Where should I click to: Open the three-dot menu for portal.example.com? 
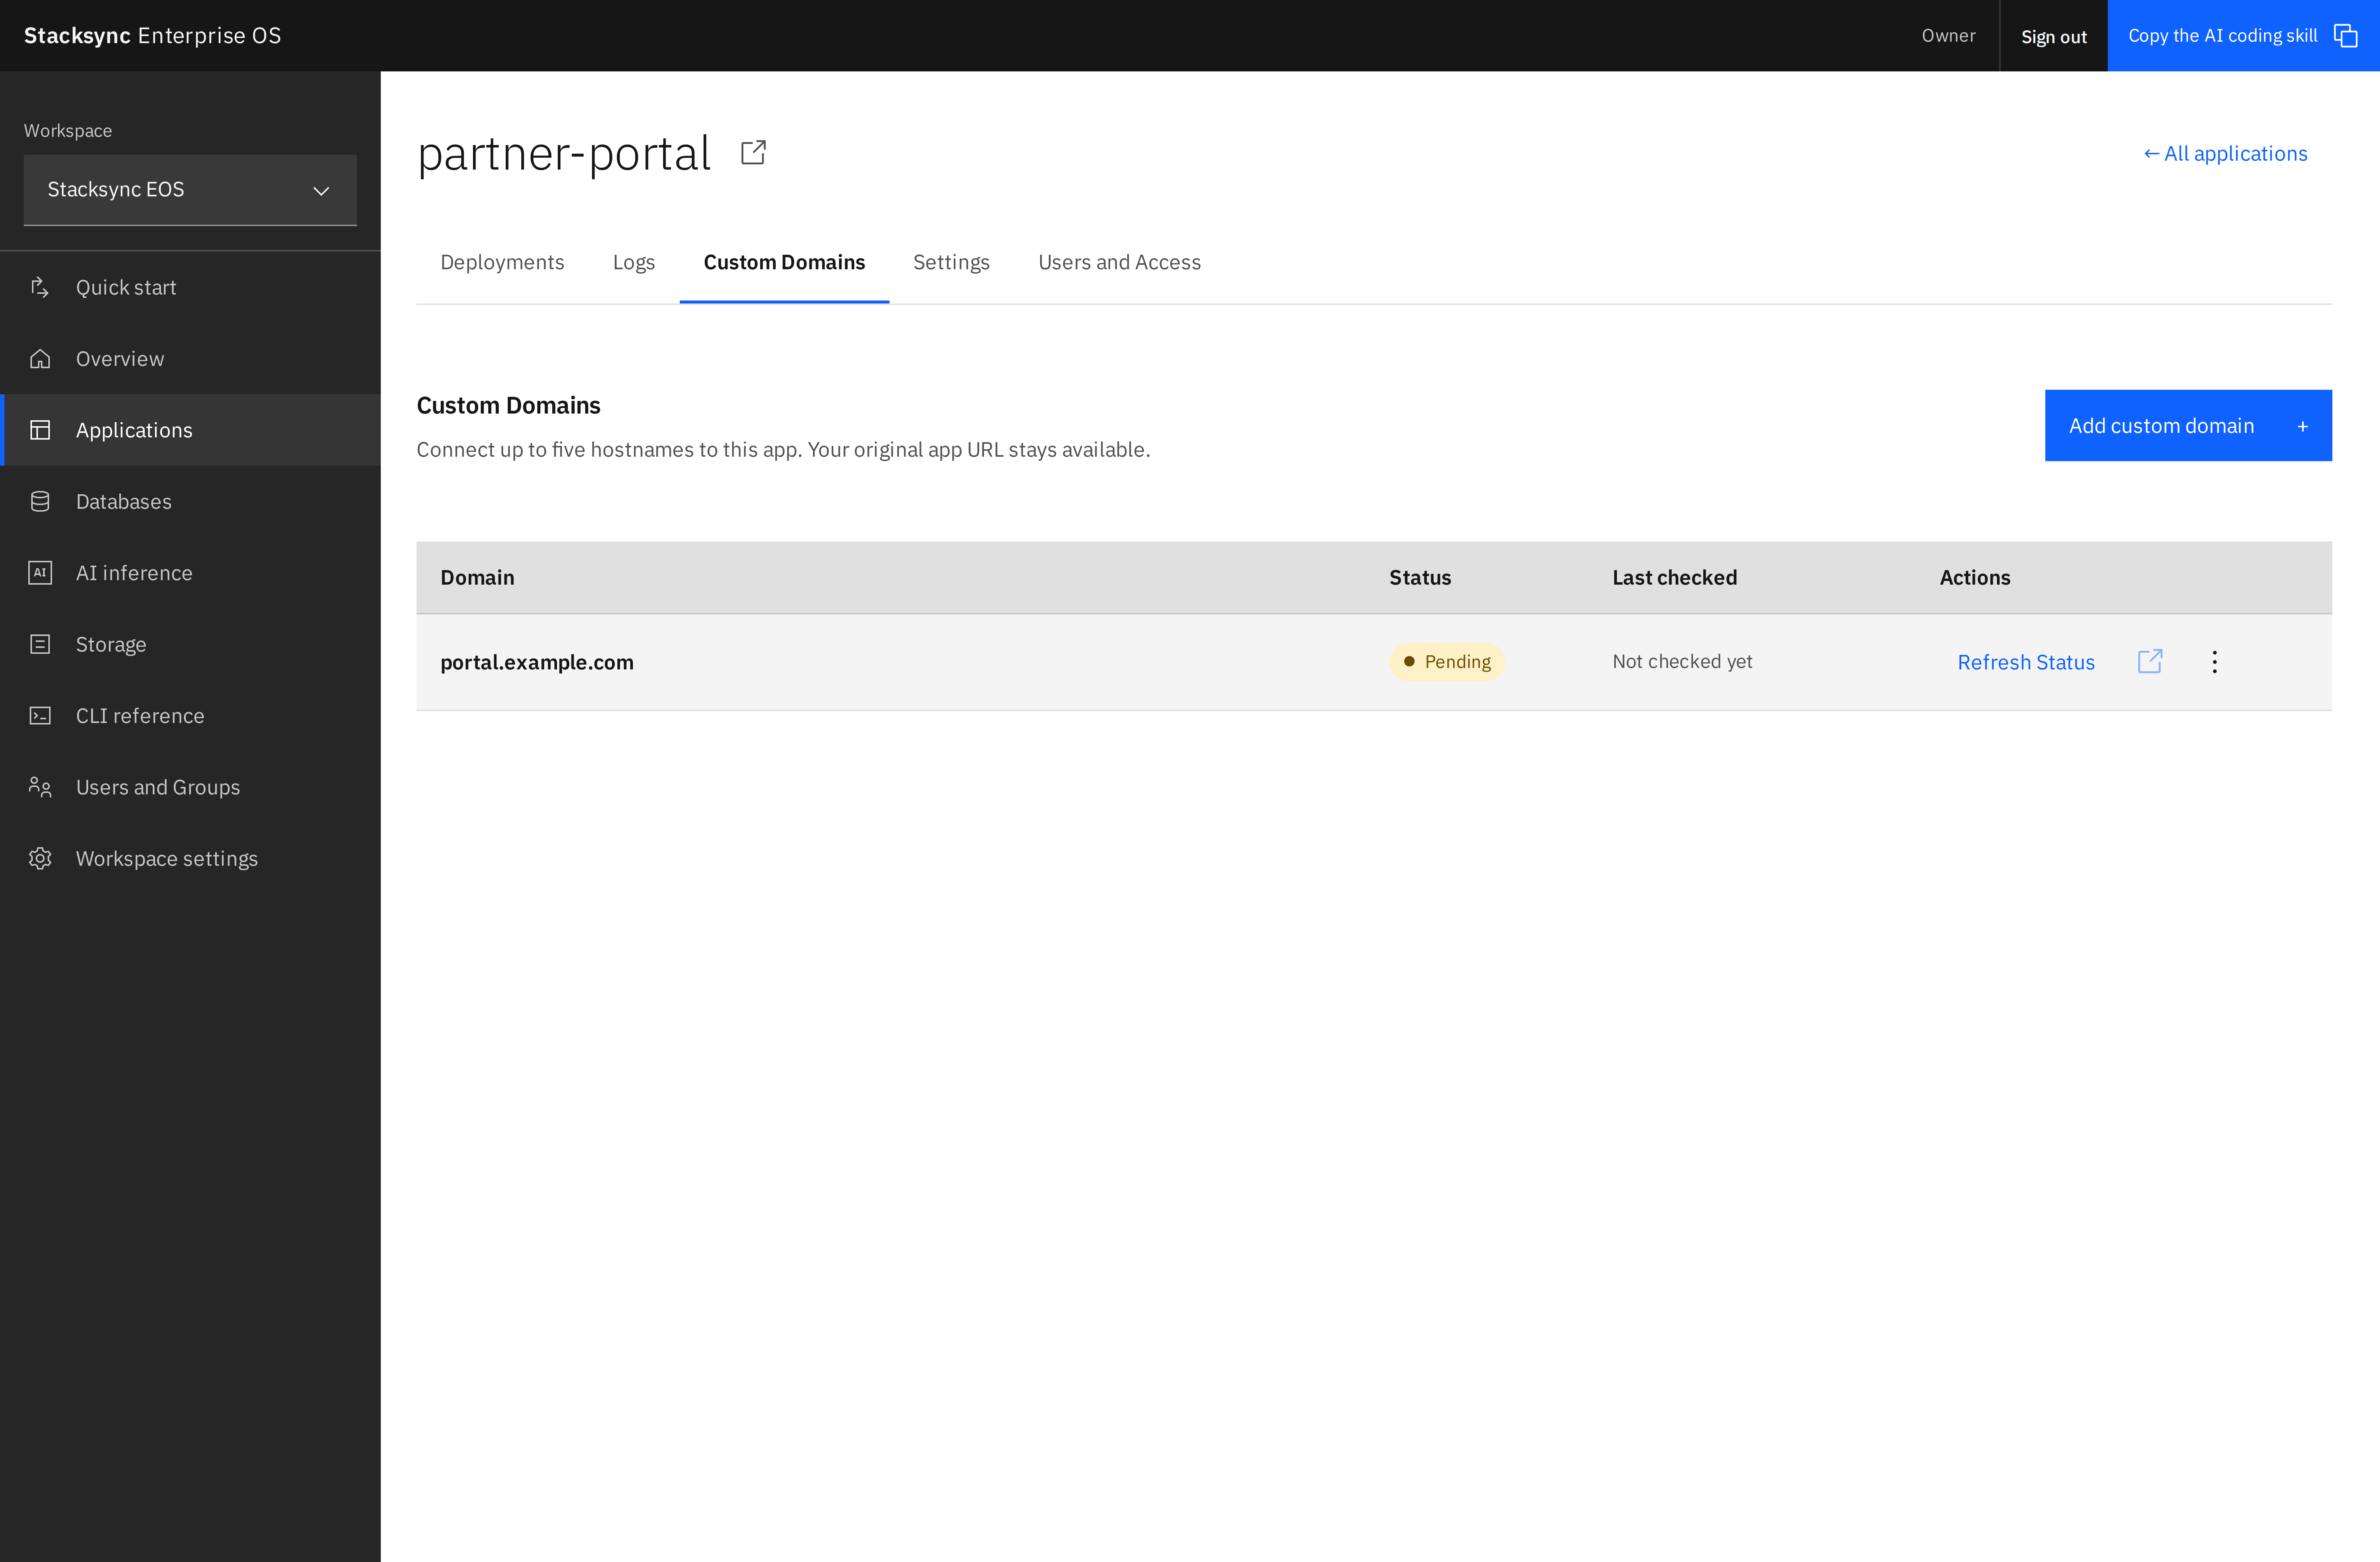(x=2214, y=662)
